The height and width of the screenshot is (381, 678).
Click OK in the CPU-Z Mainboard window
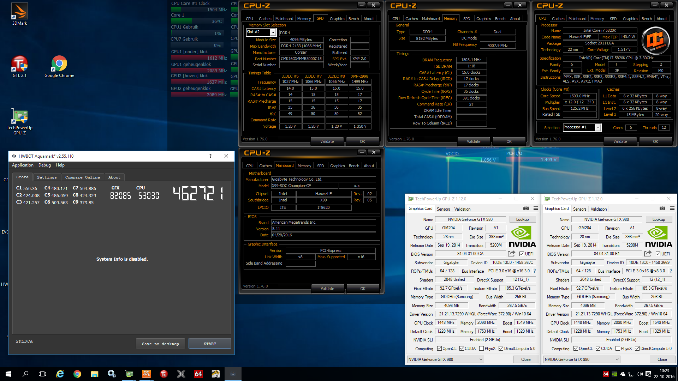[x=363, y=289]
